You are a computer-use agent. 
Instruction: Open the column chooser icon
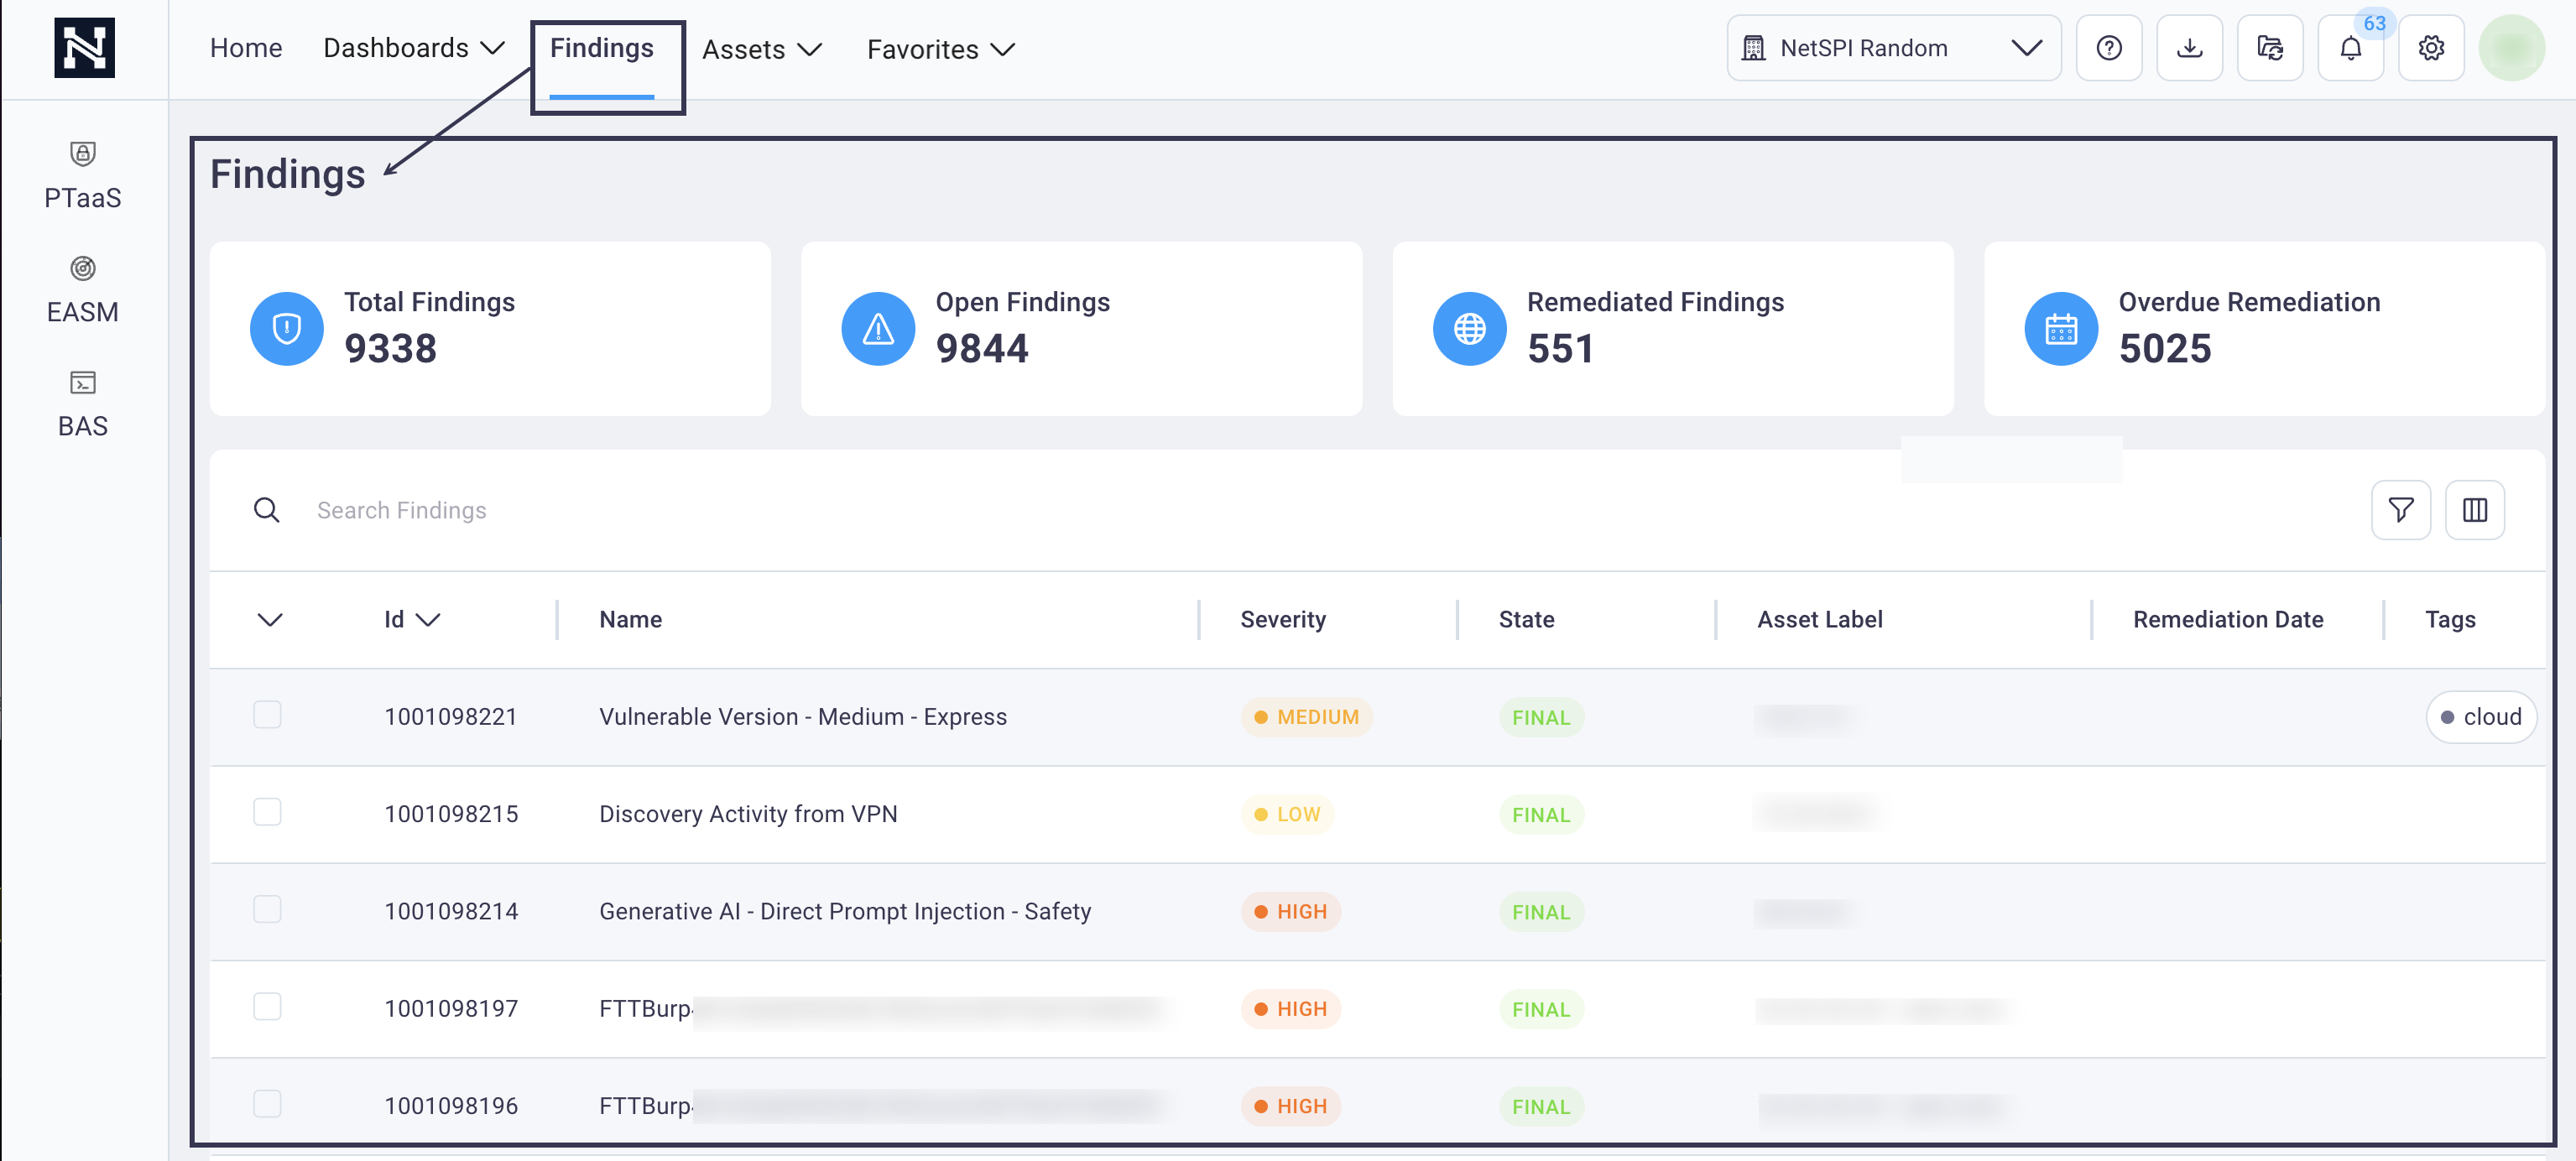coord(2475,510)
